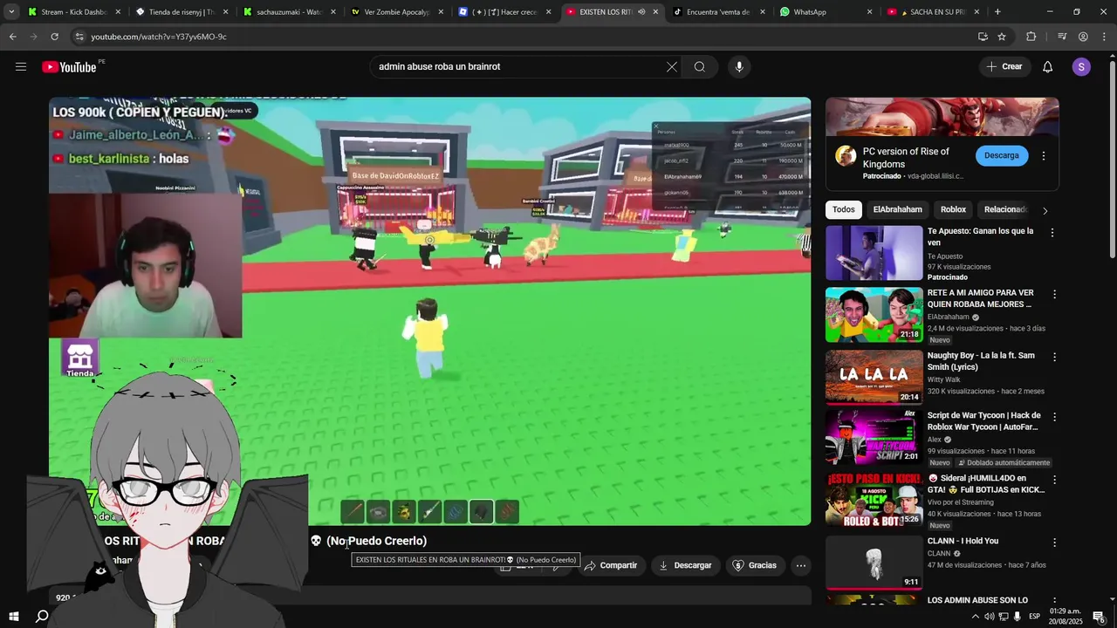This screenshot has width=1117, height=628.
Task: Select the 'Relacionados' filter chip
Action: click(x=1005, y=209)
